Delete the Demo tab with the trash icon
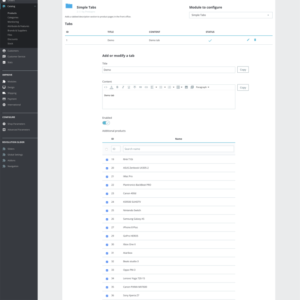The width and height of the screenshot is (300, 300). pos(255,40)
